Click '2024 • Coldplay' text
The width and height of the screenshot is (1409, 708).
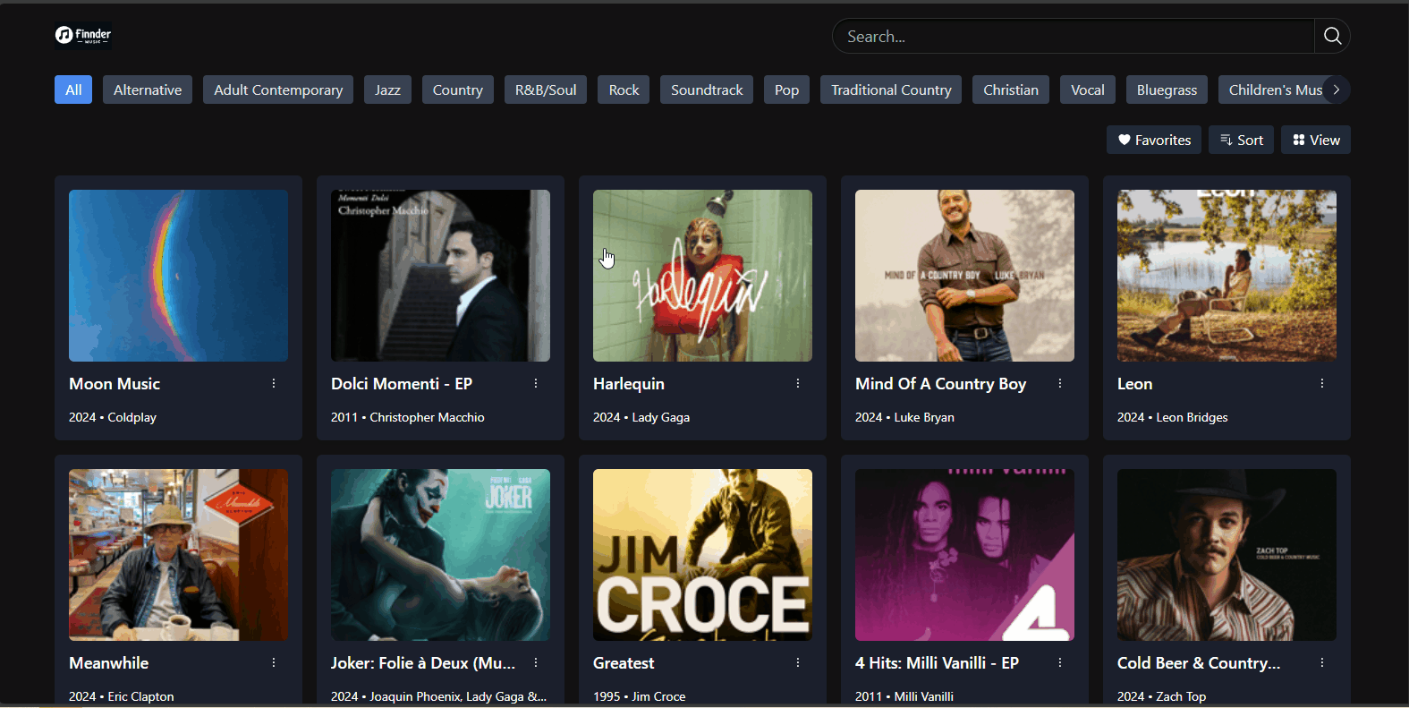tap(113, 417)
